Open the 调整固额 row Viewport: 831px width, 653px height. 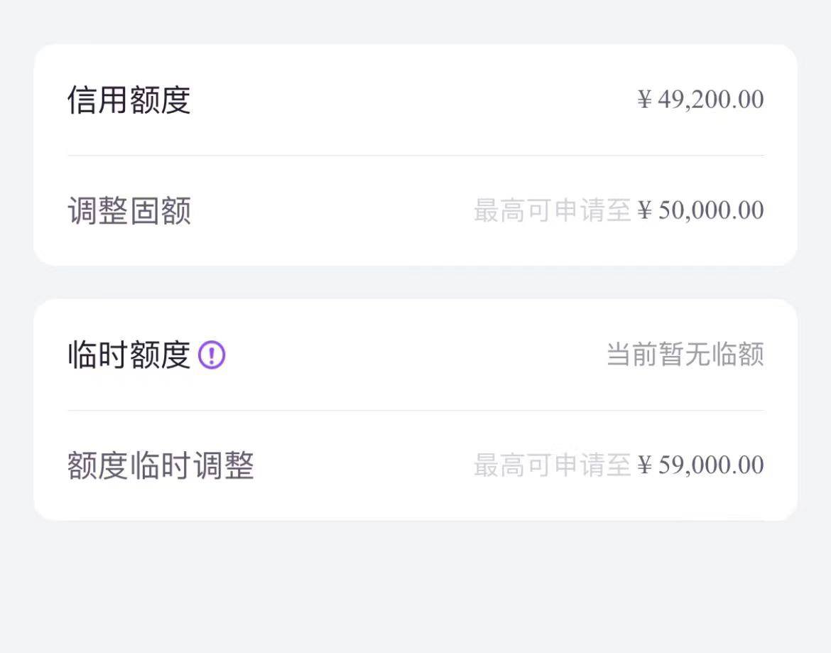click(415, 210)
